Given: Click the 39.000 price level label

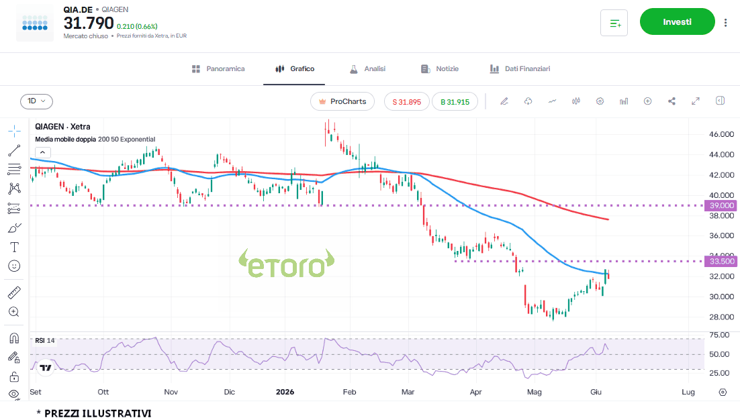Looking at the screenshot, I should (x=722, y=205).
